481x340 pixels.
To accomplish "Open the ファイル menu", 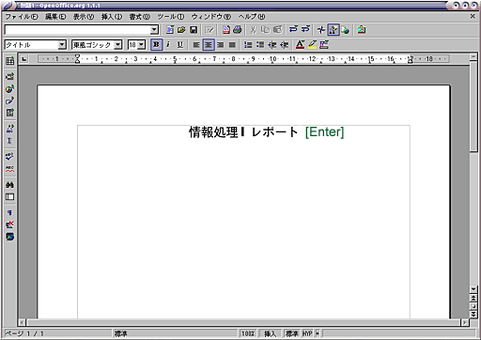I will point(22,17).
